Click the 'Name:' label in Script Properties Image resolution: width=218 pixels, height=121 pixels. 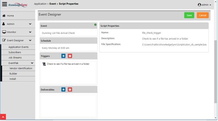(x=105, y=32)
